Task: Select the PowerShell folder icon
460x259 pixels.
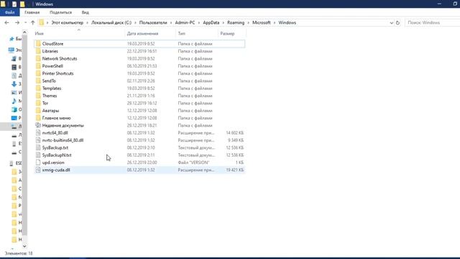Action: [x=38, y=65]
